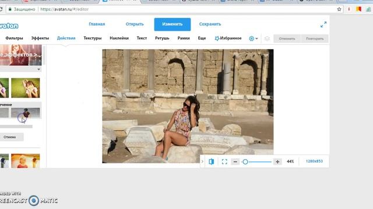Image resolution: width=373 pixels, height=209 pixels.
Task: Open the Ретушь menu
Action: pyautogui.click(x=162, y=38)
